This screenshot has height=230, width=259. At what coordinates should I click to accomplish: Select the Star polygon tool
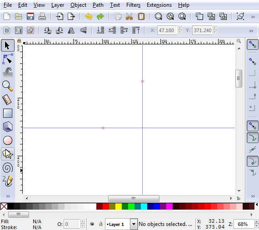(8, 154)
